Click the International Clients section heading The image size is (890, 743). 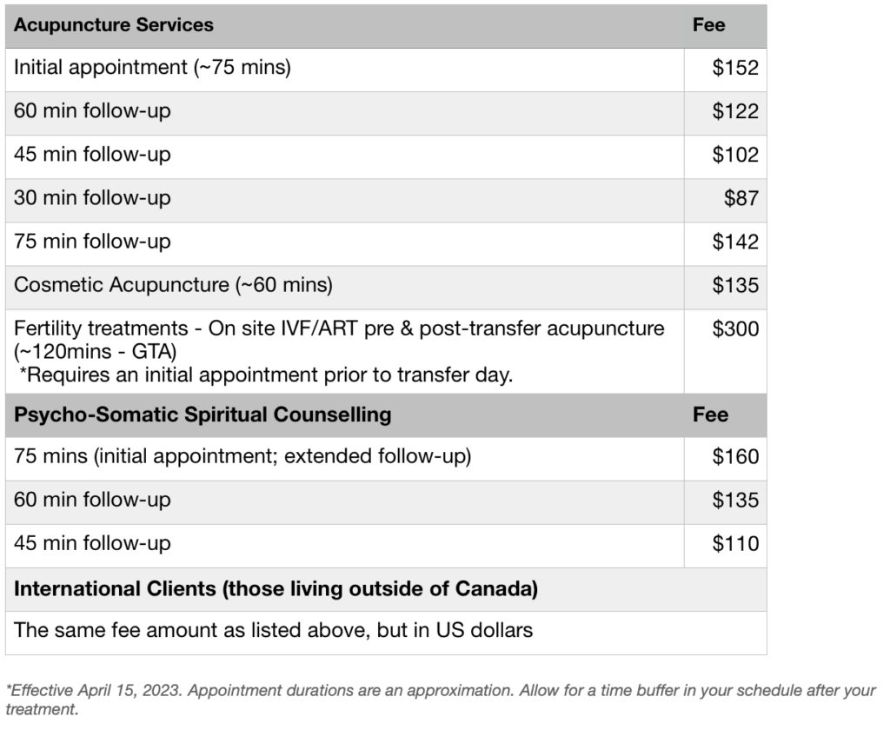276,589
